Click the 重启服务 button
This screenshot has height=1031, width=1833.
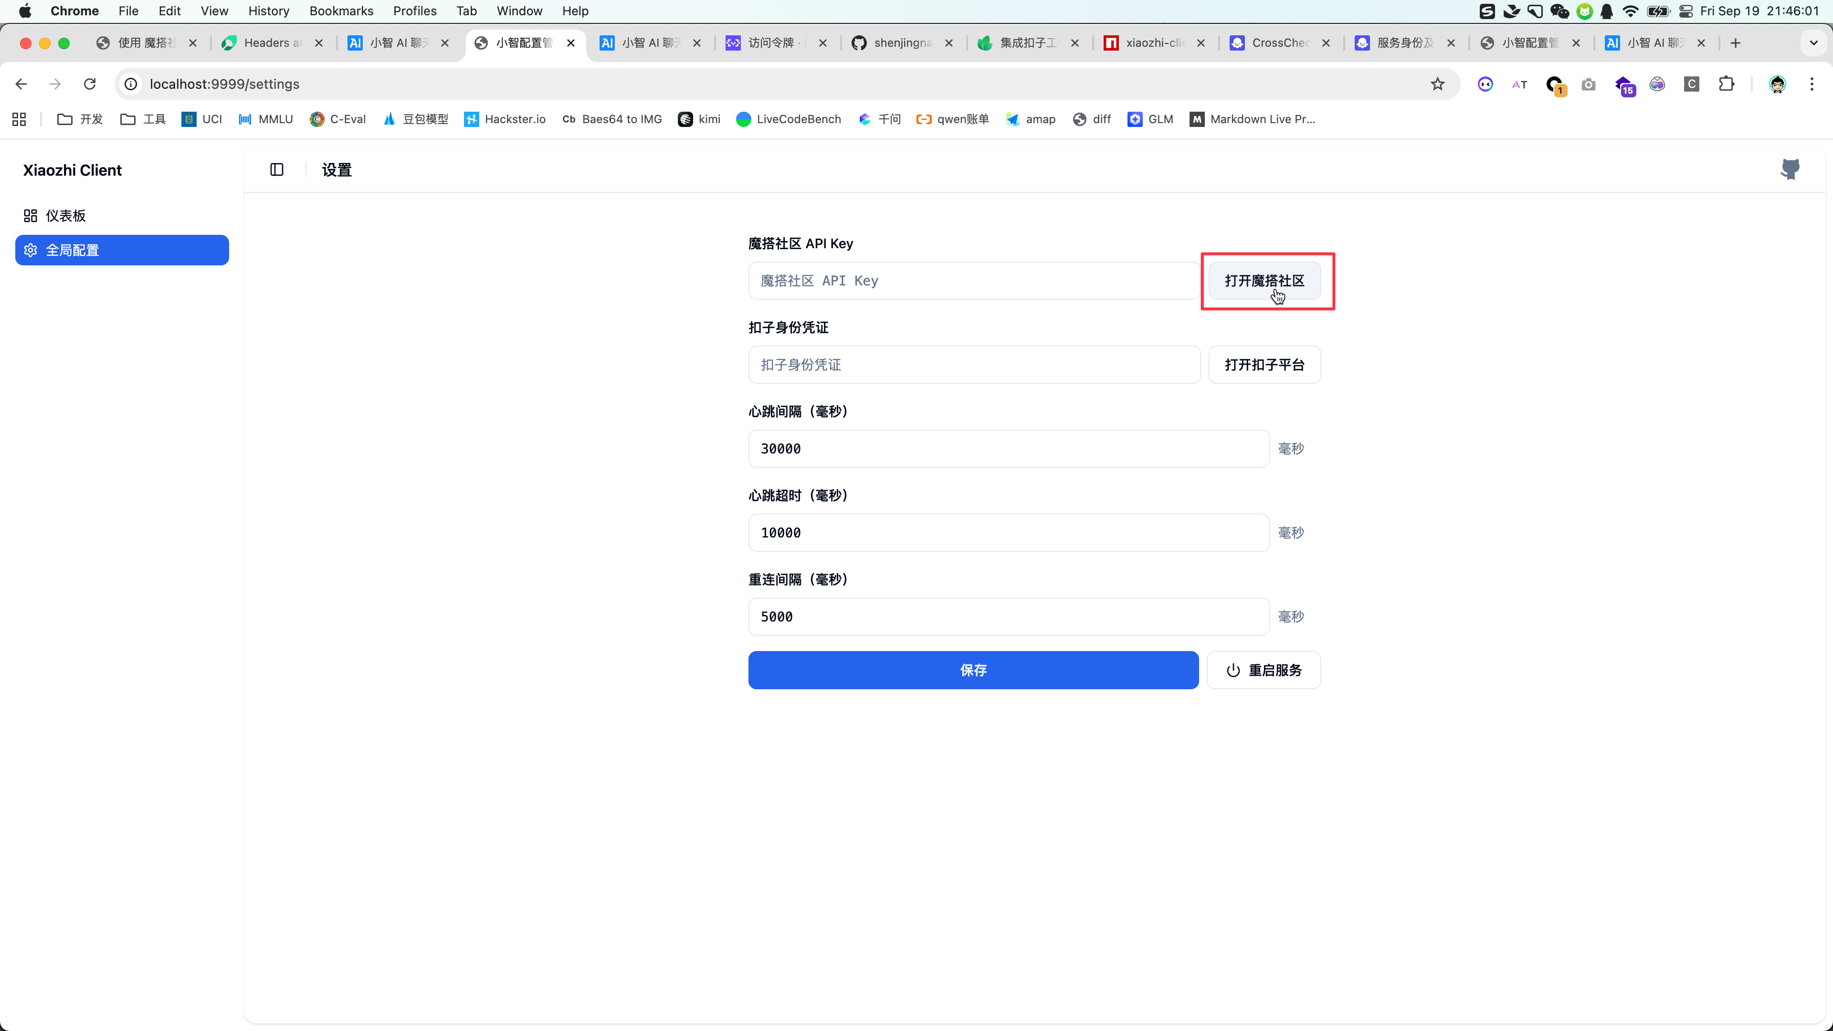click(x=1264, y=670)
